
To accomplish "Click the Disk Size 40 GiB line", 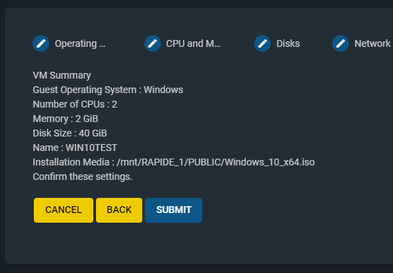I will 70,133.
